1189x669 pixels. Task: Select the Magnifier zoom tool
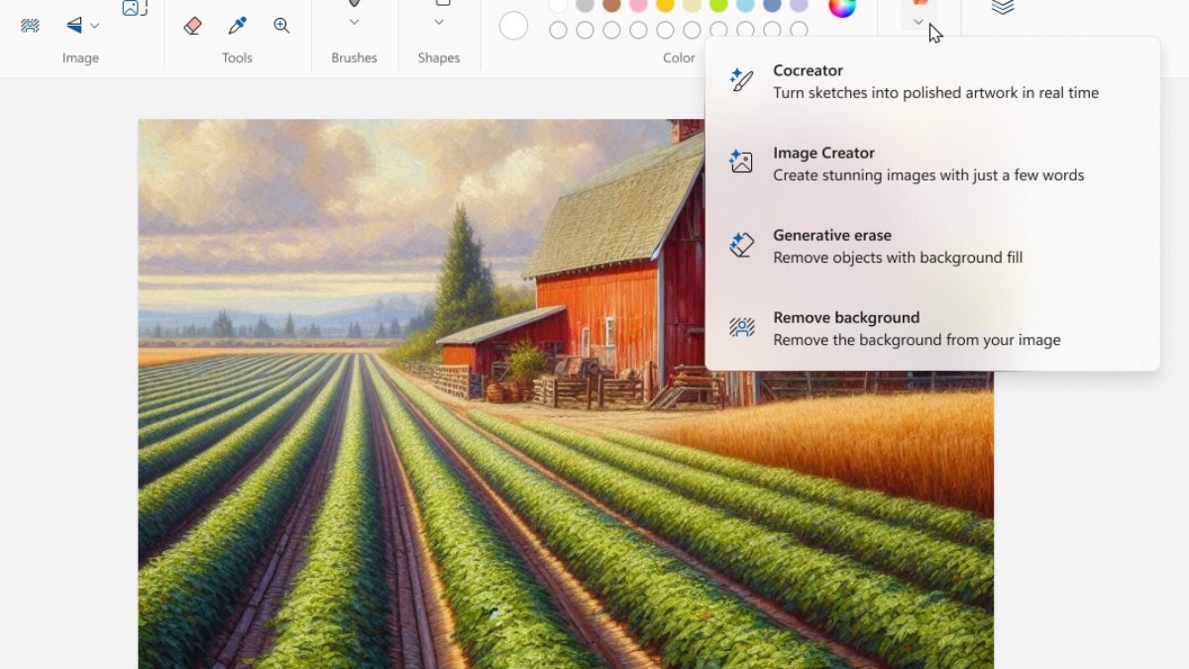281,26
